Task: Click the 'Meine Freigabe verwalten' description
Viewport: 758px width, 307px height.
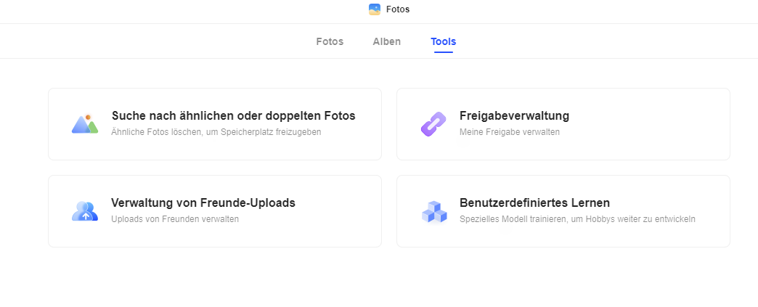Action: tap(510, 132)
